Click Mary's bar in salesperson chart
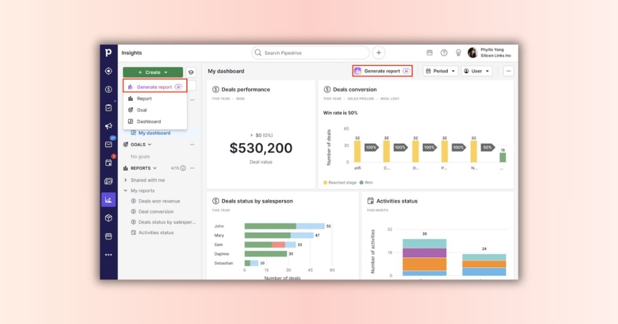 [x=279, y=236]
